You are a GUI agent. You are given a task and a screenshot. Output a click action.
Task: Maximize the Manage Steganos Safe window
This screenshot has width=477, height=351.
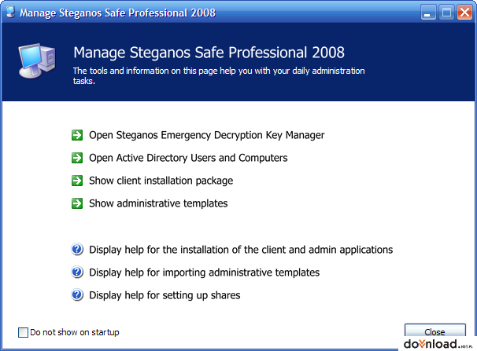pos(446,13)
